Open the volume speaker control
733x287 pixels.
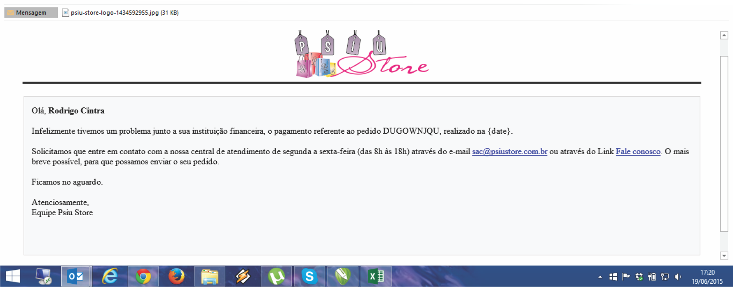point(678,277)
